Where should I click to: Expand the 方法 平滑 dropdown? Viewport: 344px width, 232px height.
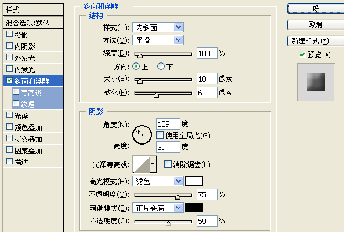[158, 40]
